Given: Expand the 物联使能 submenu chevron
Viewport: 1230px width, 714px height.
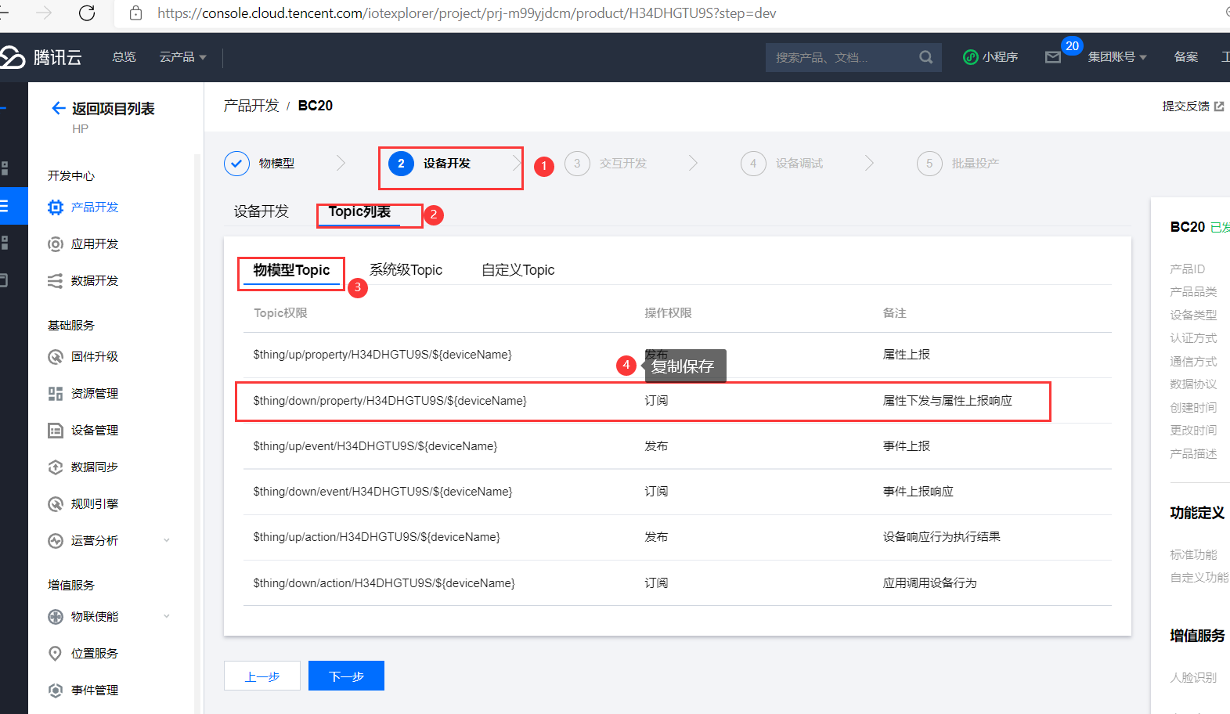Looking at the screenshot, I should coord(167,616).
